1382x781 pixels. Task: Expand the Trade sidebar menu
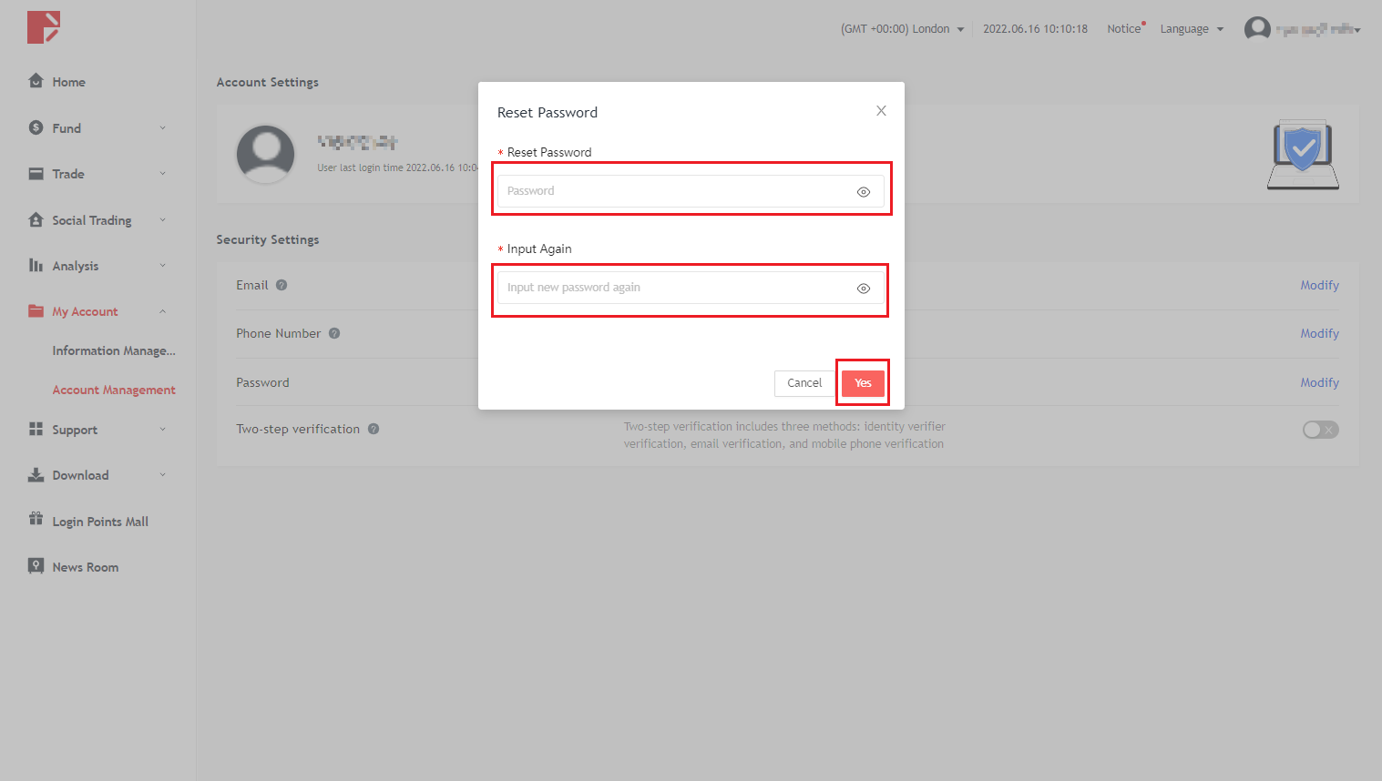point(97,174)
